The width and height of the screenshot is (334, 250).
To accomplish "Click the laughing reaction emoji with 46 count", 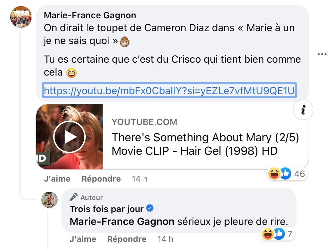I will (274, 173).
